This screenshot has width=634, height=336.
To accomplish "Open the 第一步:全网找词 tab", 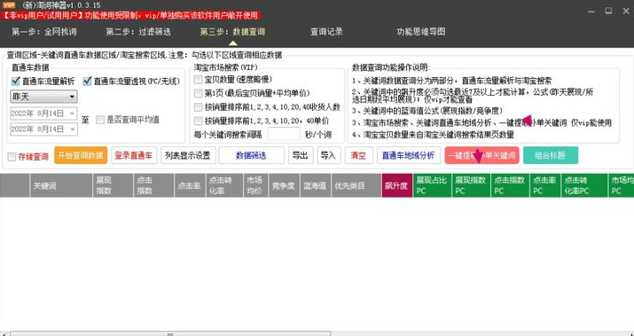I will pyautogui.click(x=44, y=32).
